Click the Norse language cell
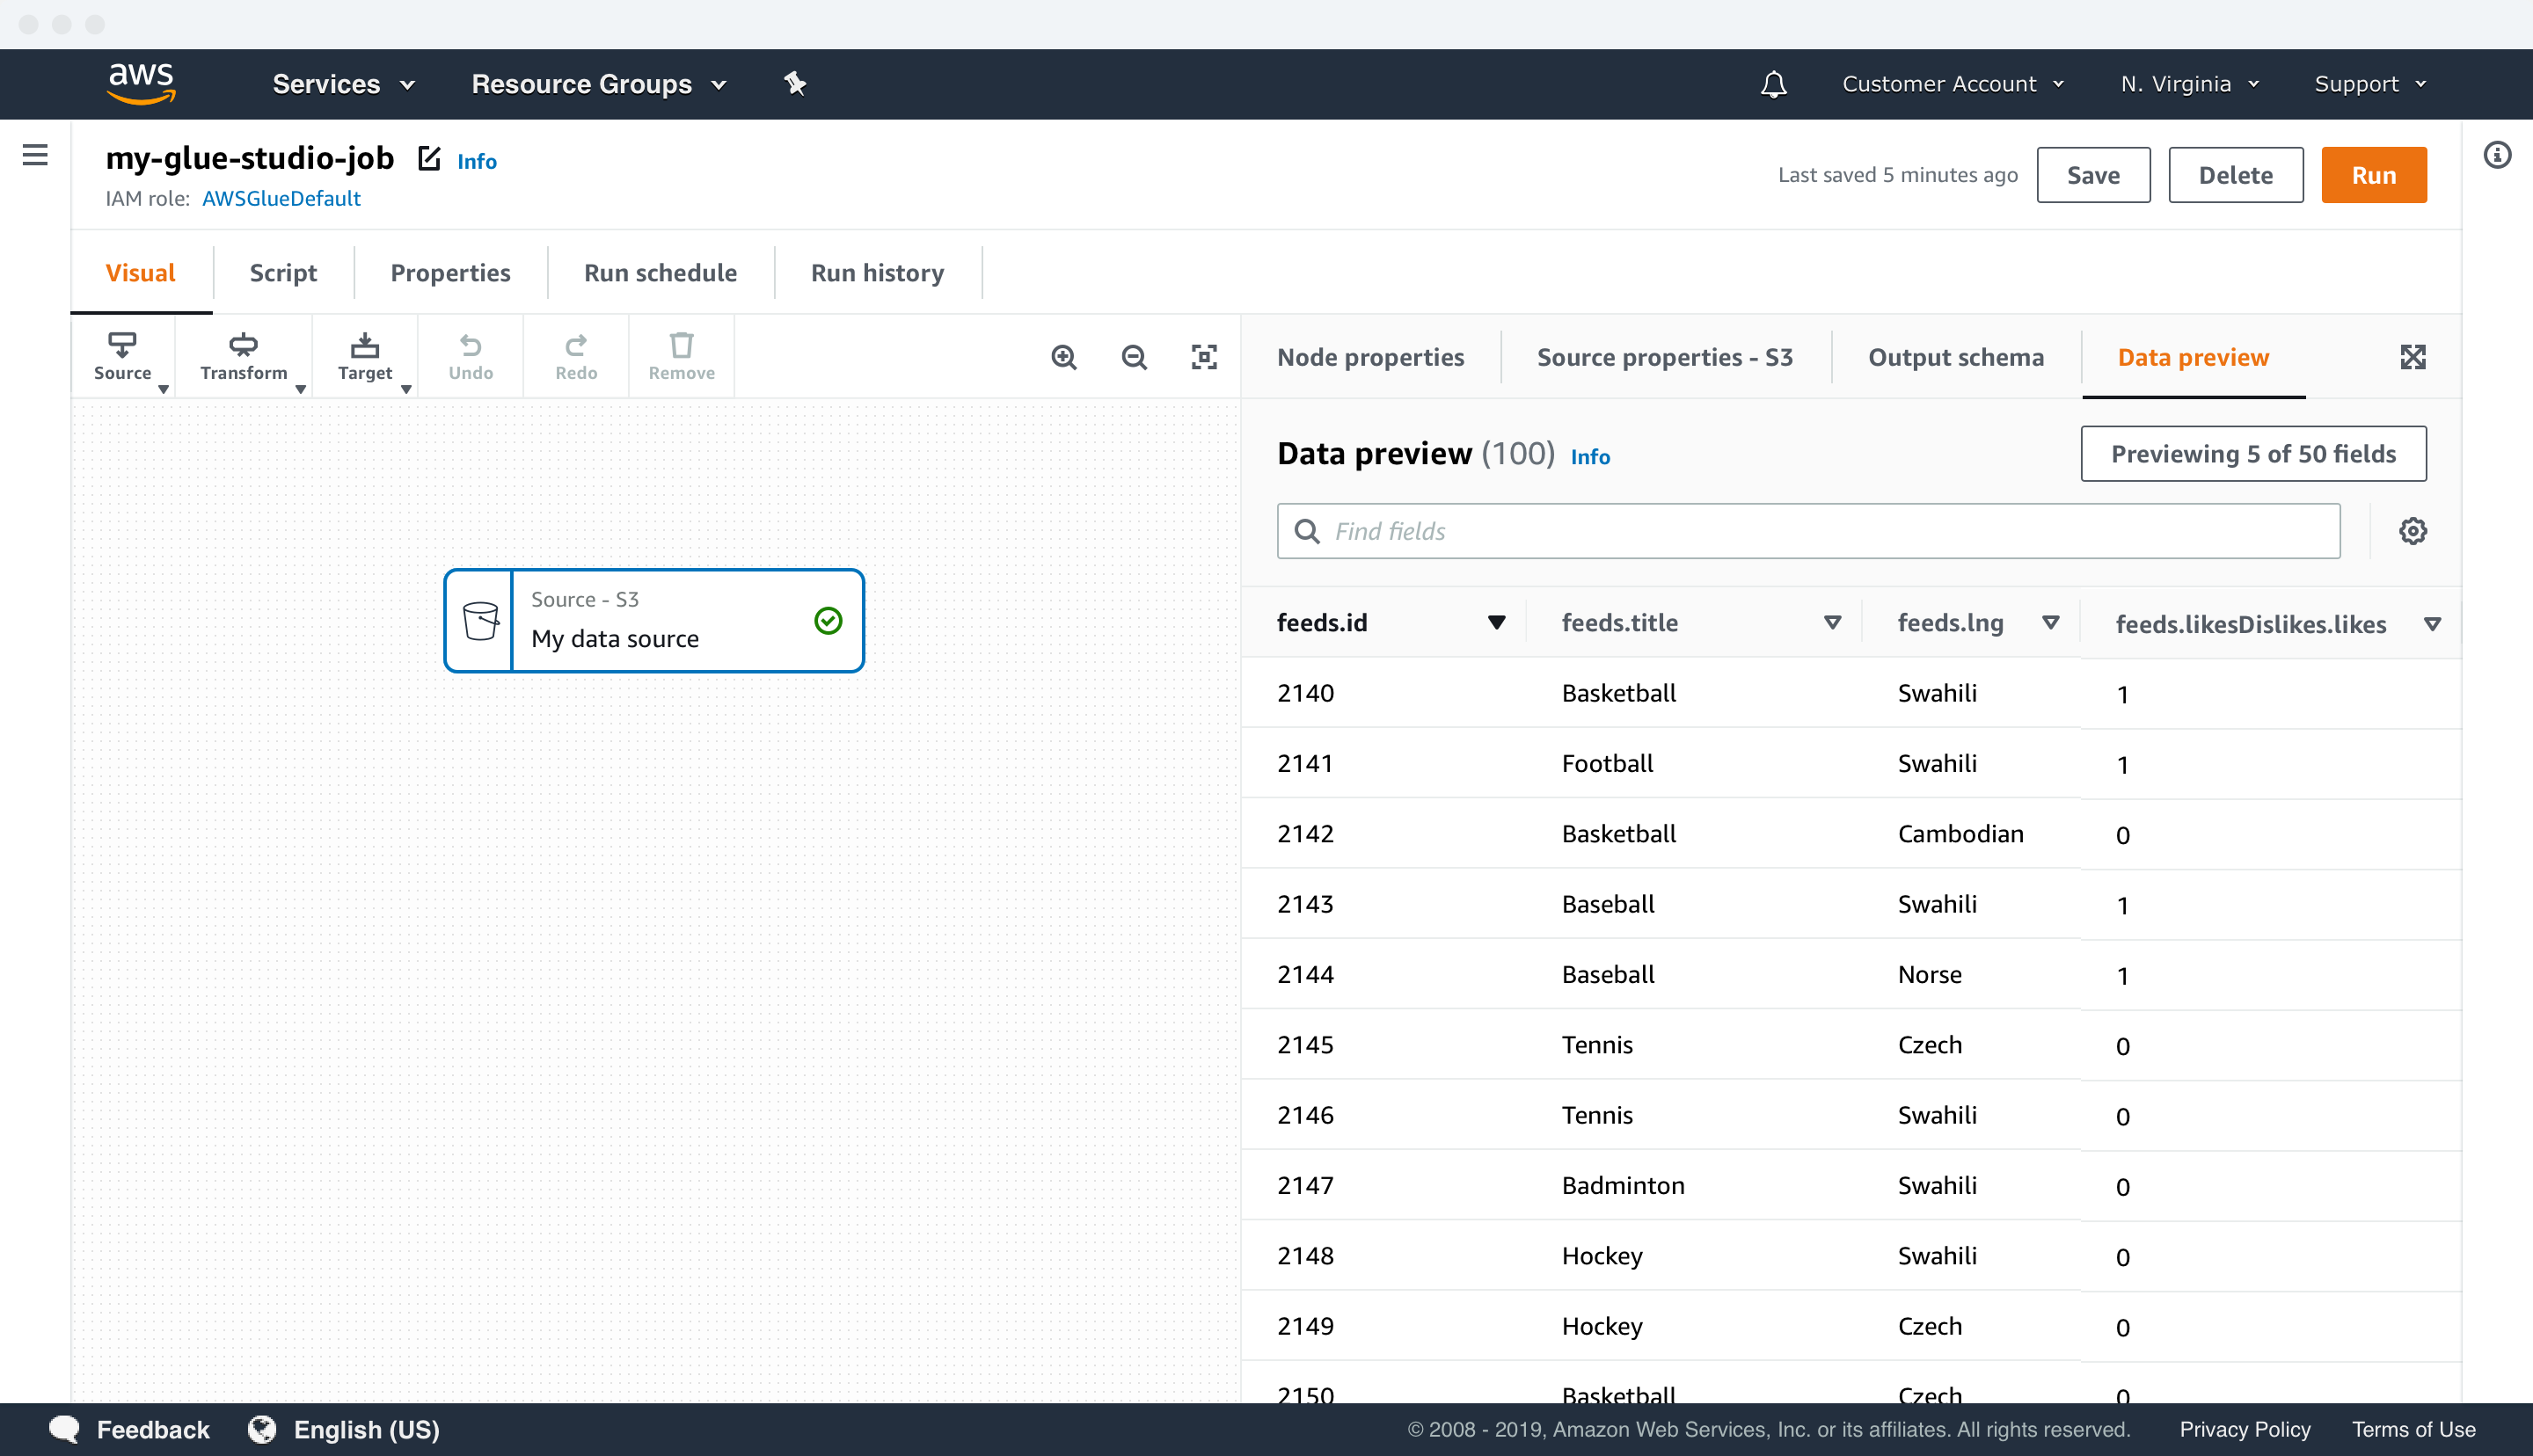The image size is (2533, 1456). 1929,974
